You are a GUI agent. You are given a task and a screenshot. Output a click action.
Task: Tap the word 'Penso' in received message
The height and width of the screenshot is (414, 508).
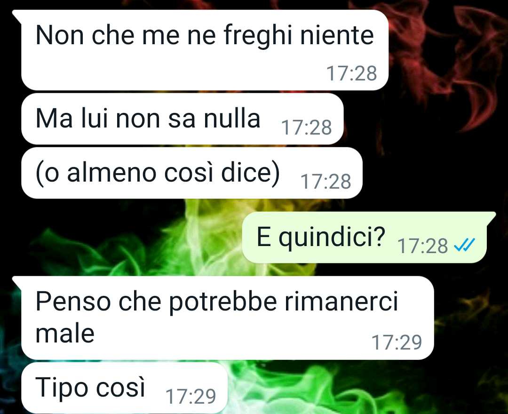pos(73,302)
